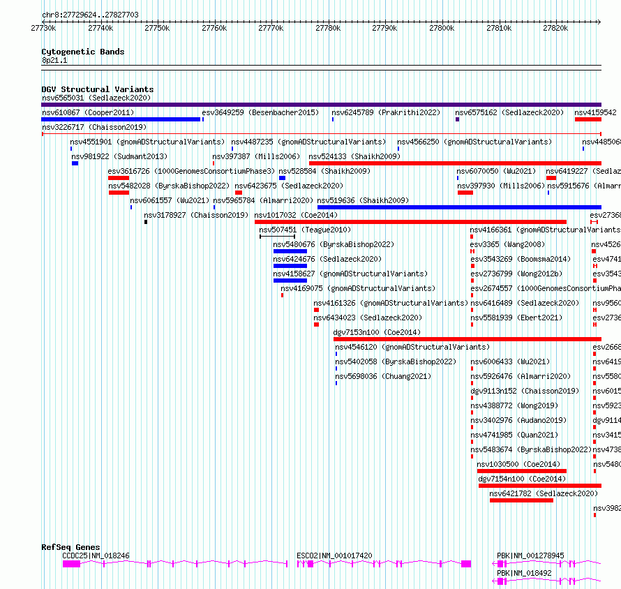This screenshot has height=589, width=621.
Task: Click the CCDC25|NM_018246 gene label
Action: point(96,556)
